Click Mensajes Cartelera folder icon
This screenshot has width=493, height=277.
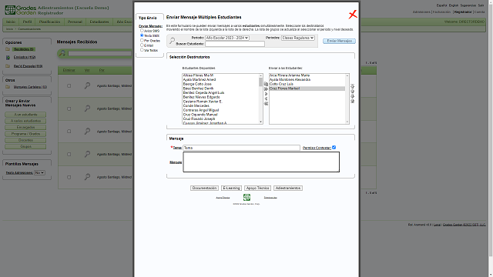pos(8,87)
